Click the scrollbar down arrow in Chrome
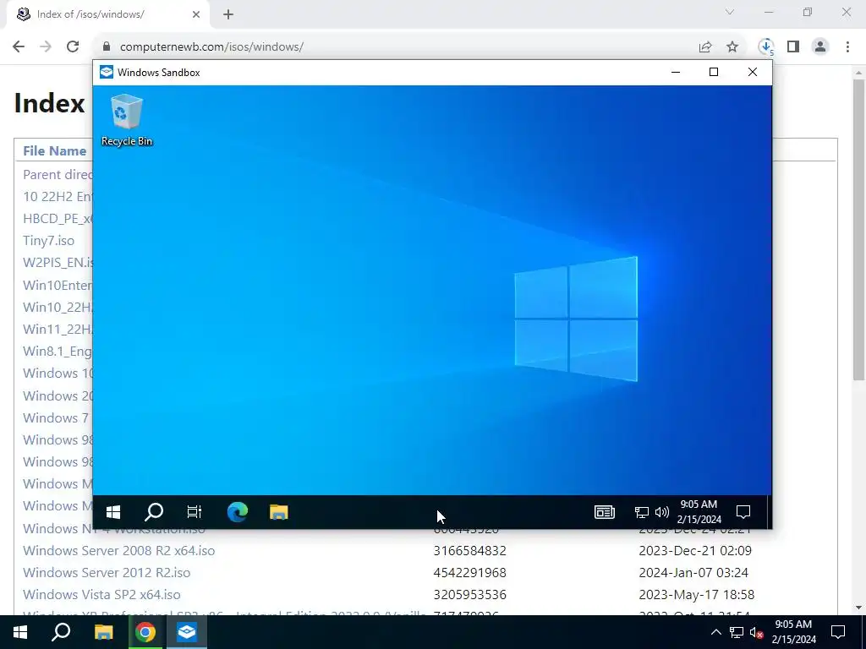Image resolution: width=866 pixels, height=649 pixels. click(859, 608)
